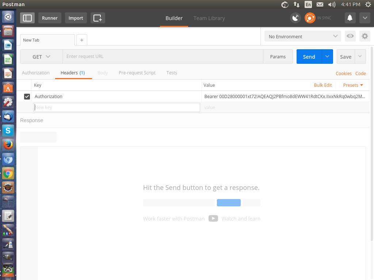Image resolution: width=374 pixels, height=280 pixels.
Task: Click the Save button
Action: 346,57
